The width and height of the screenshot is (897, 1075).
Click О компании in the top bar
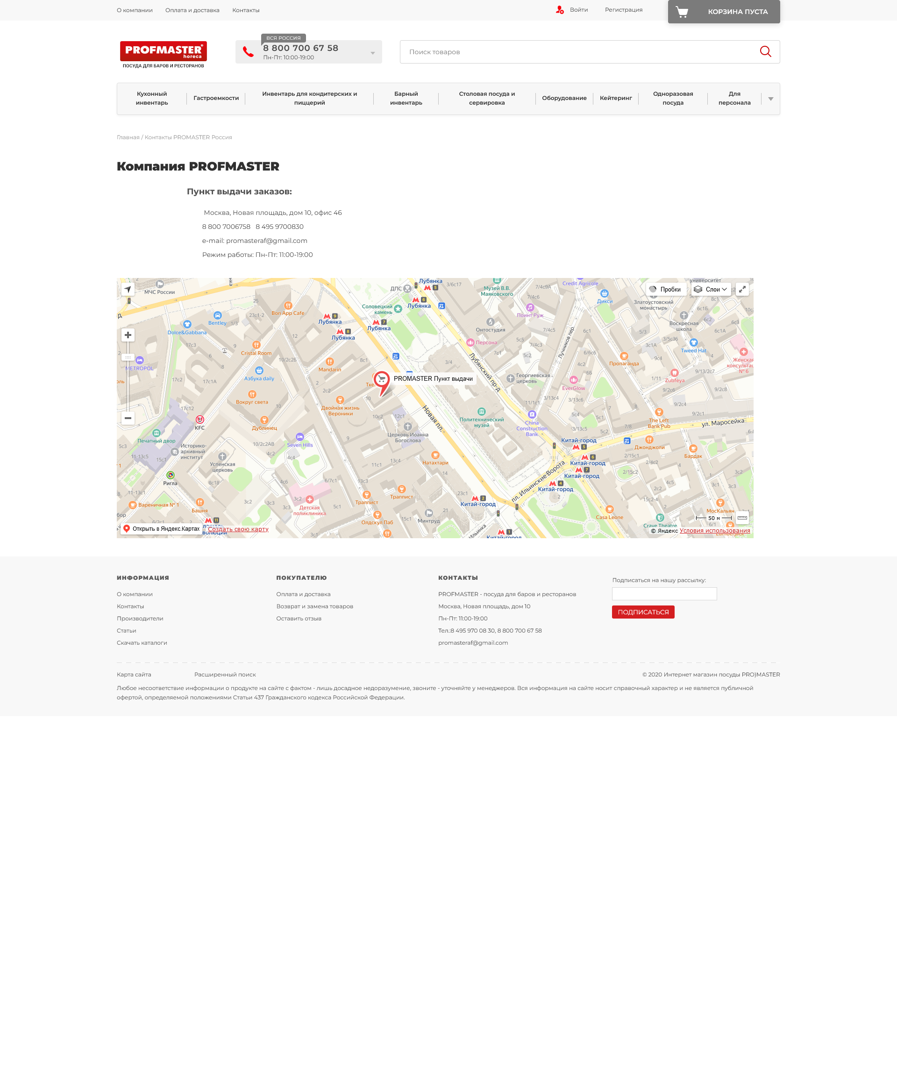pos(135,10)
